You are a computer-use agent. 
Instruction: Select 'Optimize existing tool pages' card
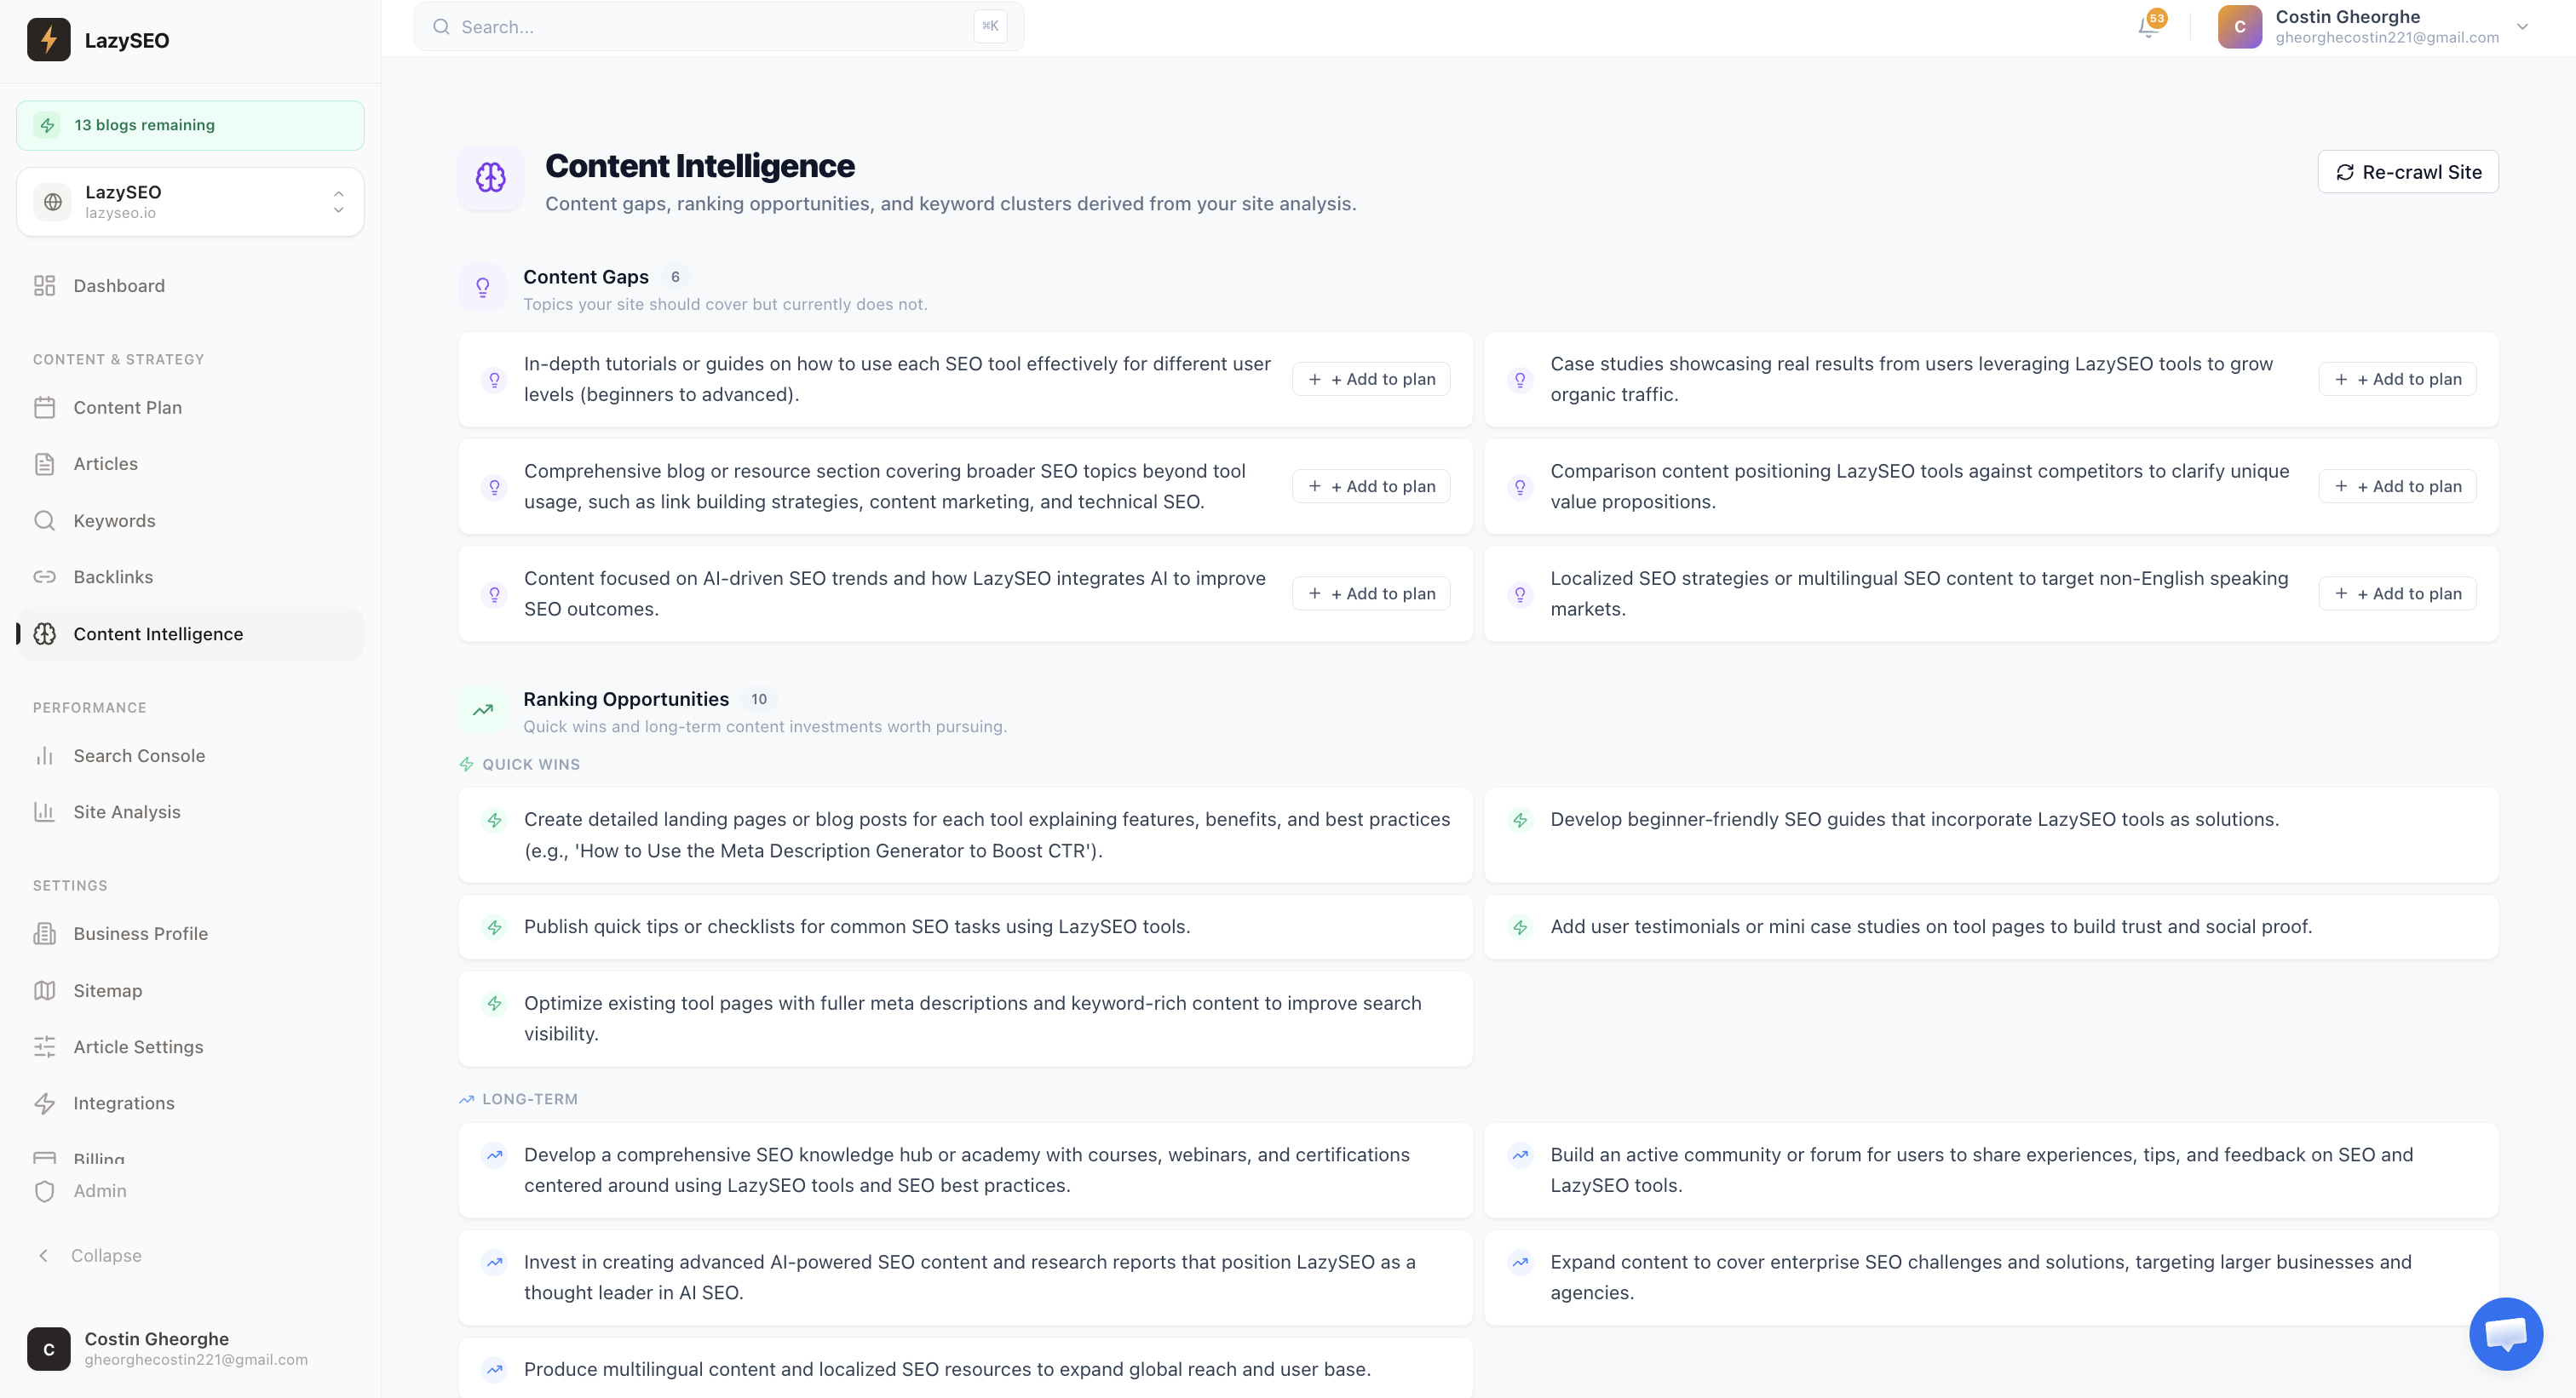point(965,1018)
